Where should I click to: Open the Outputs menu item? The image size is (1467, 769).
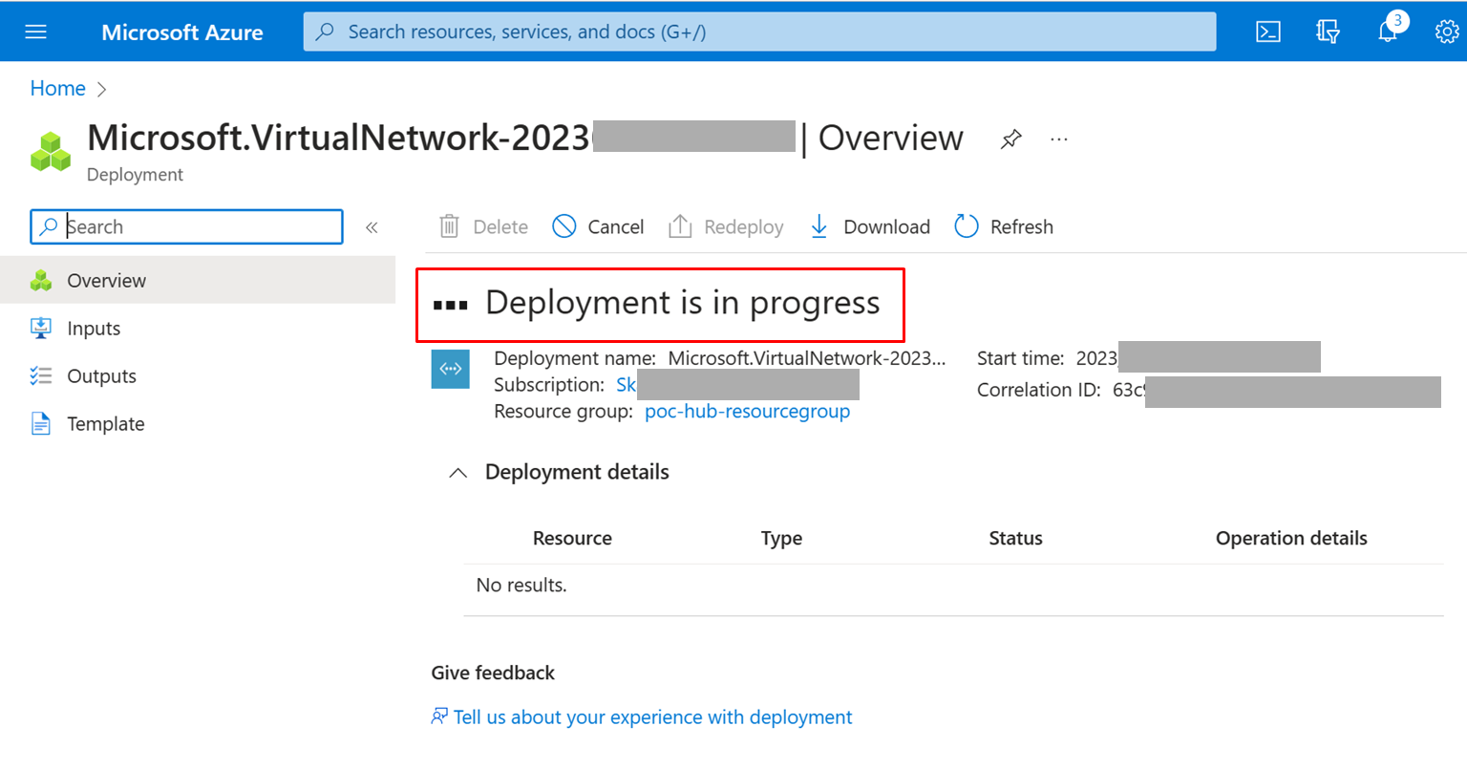[198, 375]
